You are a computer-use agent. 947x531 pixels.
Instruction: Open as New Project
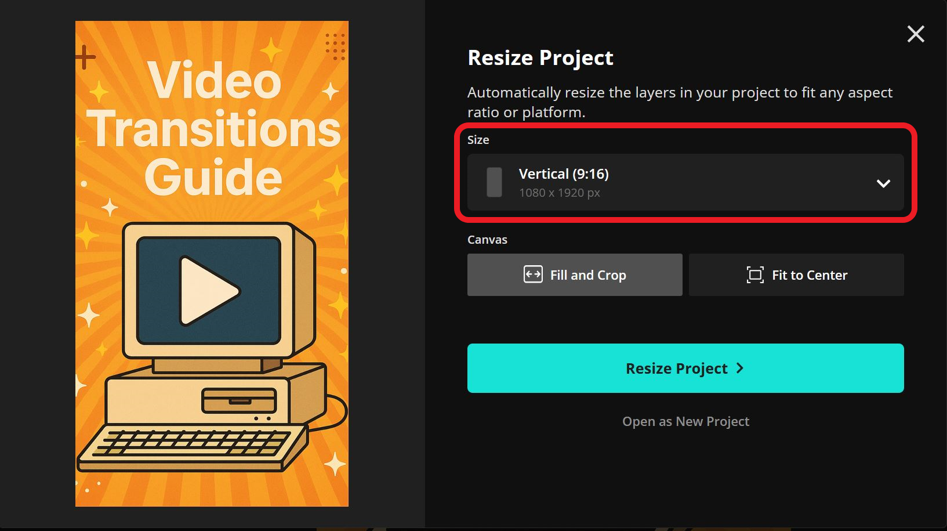coord(685,421)
